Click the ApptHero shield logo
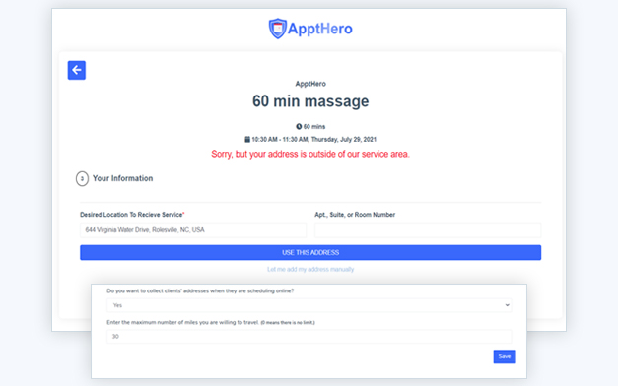Screen dimensions: 618x386 click(x=278, y=29)
